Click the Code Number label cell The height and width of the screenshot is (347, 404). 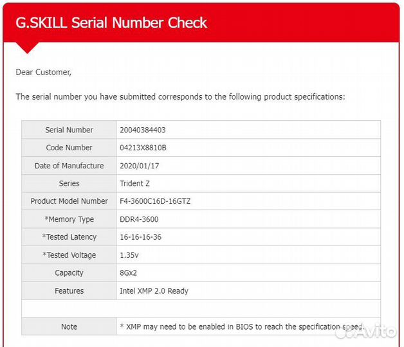[x=69, y=148]
